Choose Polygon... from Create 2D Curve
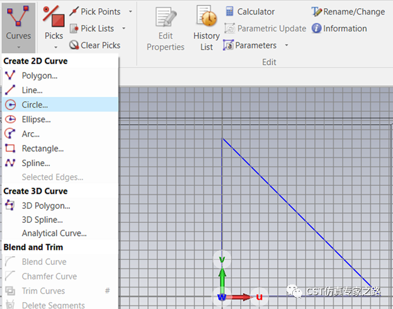The width and height of the screenshot is (393, 309). pyautogui.click(x=60, y=76)
